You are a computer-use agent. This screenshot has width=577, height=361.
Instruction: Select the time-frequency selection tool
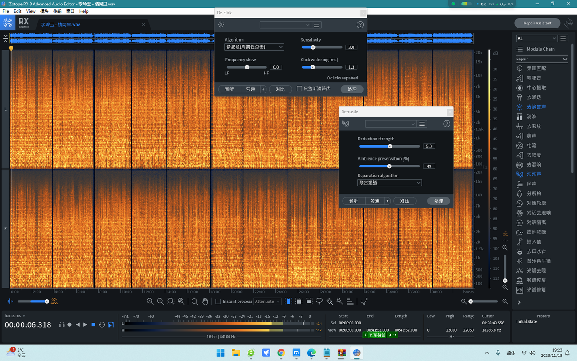point(299,301)
